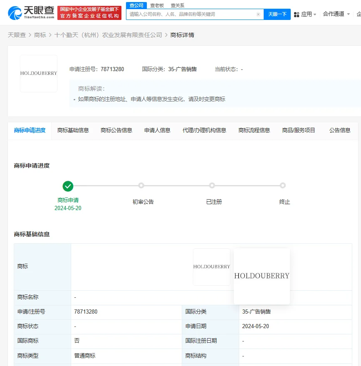
Task: Select the 申请人信息 tab
Action: [157, 130]
